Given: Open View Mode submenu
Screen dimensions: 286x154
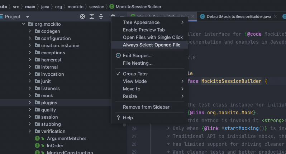Looking at the screenshot, I should coord(149,81).
